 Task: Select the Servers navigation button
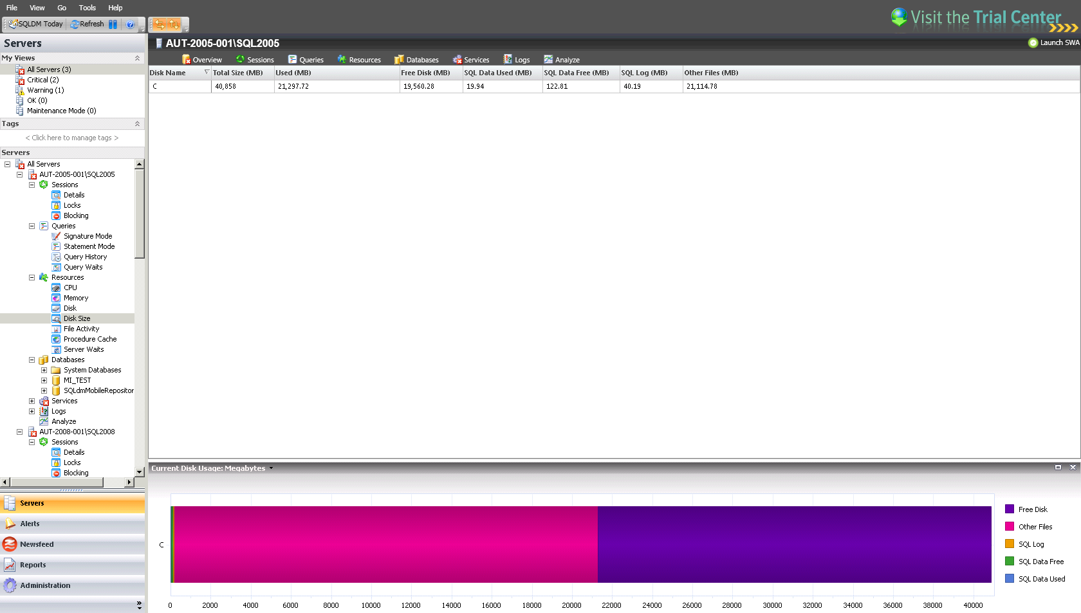[x=72, y=503]
